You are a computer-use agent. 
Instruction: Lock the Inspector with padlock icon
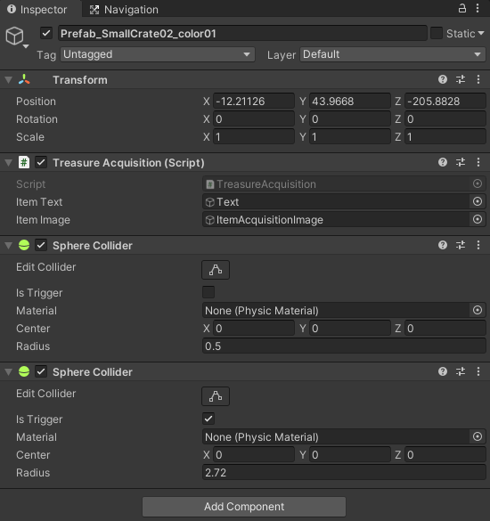tap(462, 8)
